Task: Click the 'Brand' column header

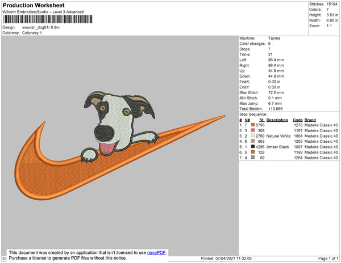Action: pos(310,120)
